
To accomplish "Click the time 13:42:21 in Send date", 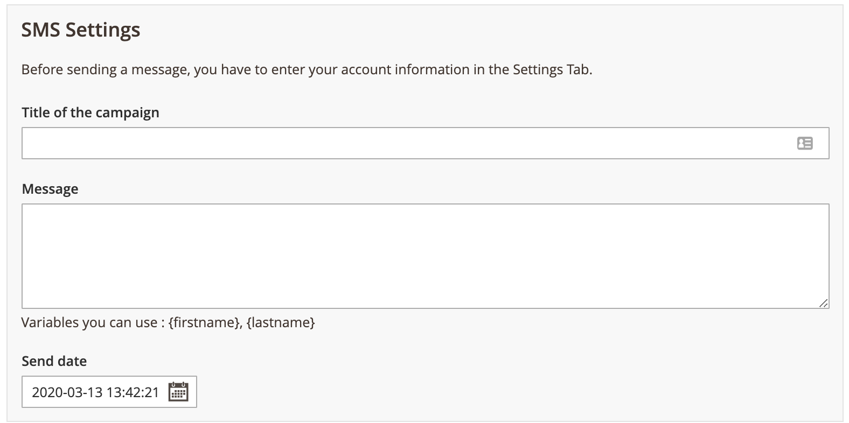I will 133,392.
